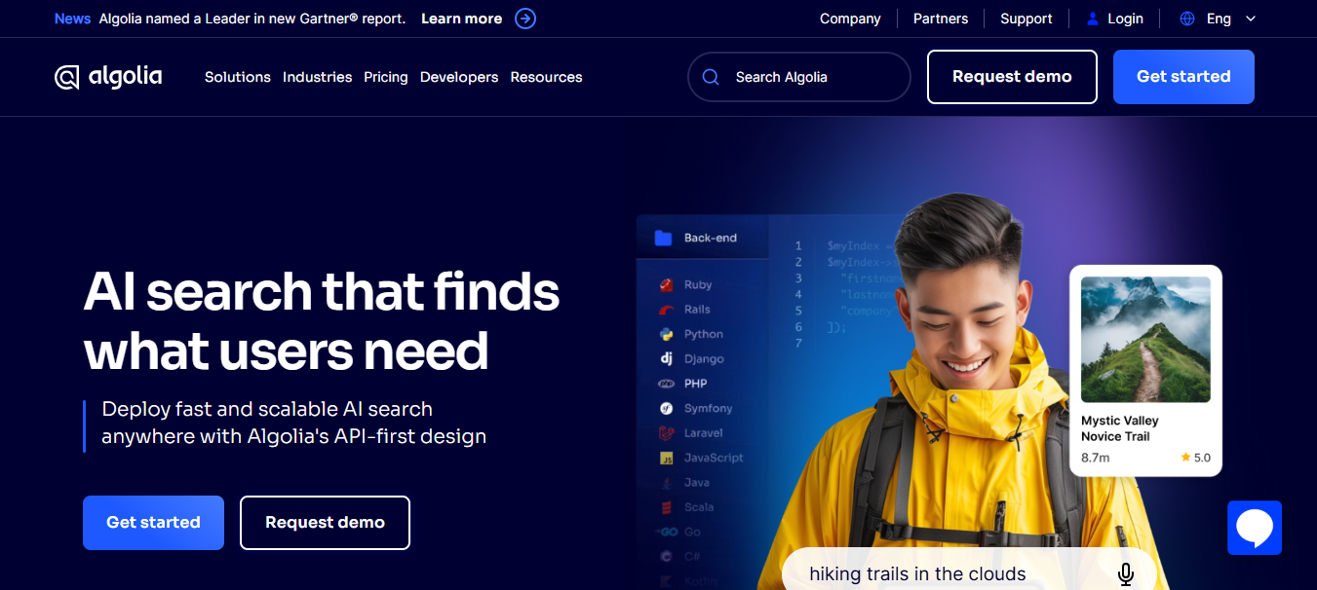Open the Solutions menu

[x=238, y=77]
